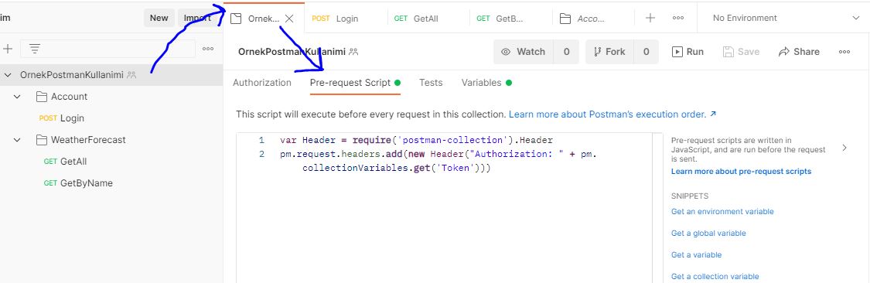Click the Save button
870x283 pixels.
tap(742, 52)
